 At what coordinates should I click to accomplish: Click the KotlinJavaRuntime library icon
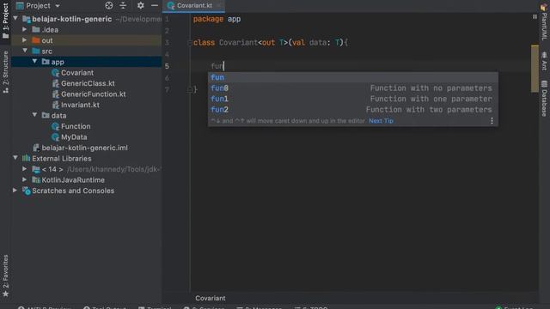[x=36, y=180]
